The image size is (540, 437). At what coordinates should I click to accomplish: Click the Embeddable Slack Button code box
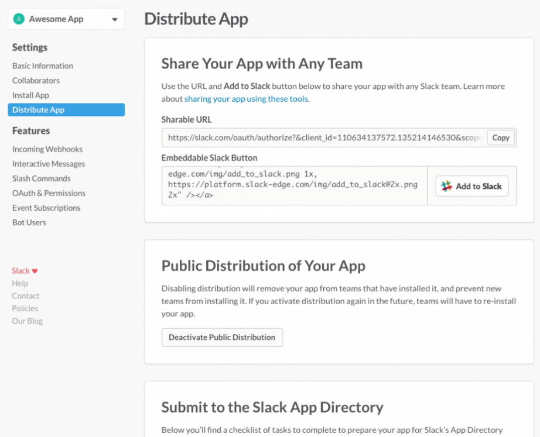coord(294,185)
